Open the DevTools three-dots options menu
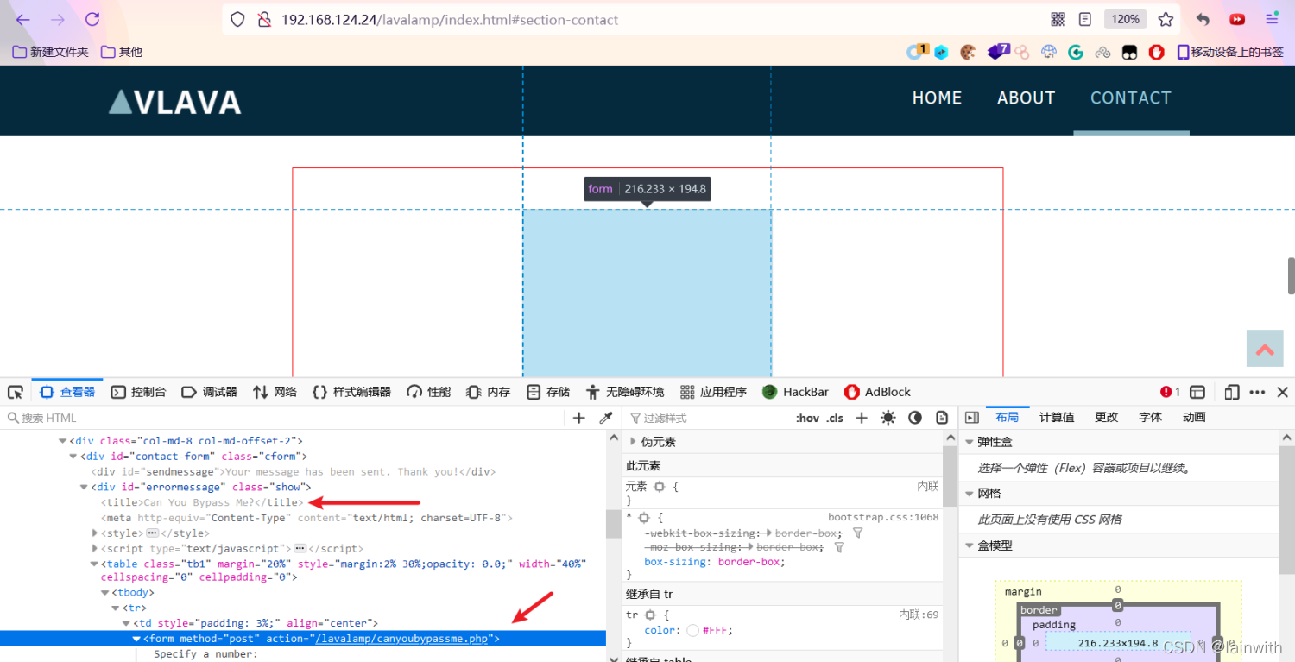 click(x=1257, y=392)
